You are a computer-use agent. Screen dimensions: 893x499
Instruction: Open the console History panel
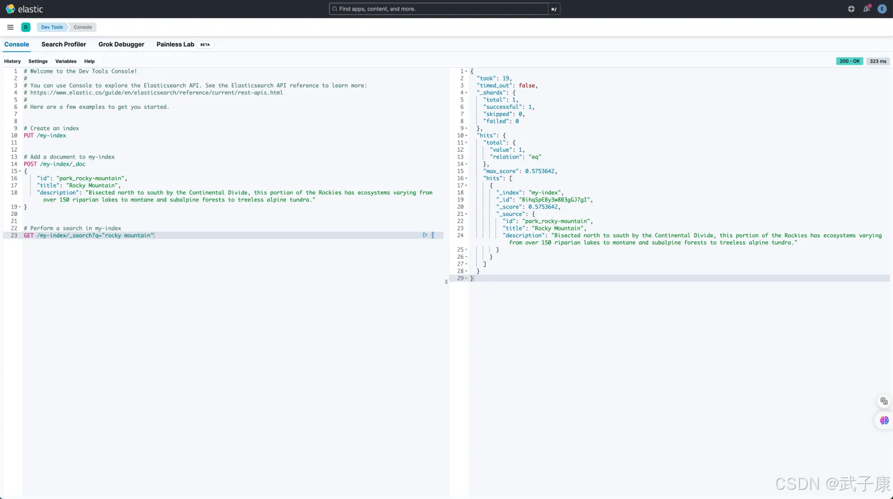click(12, 61)
